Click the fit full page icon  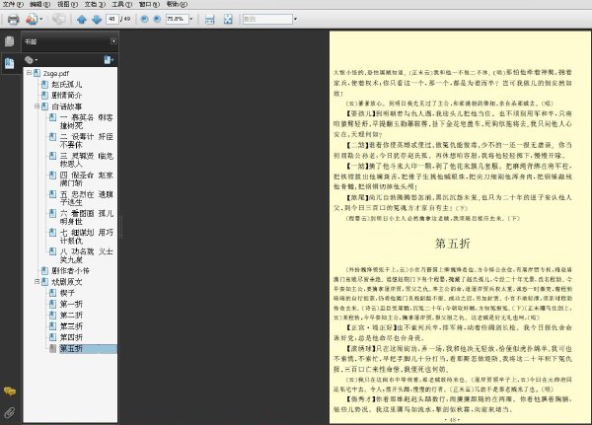(x=228, y=19)
